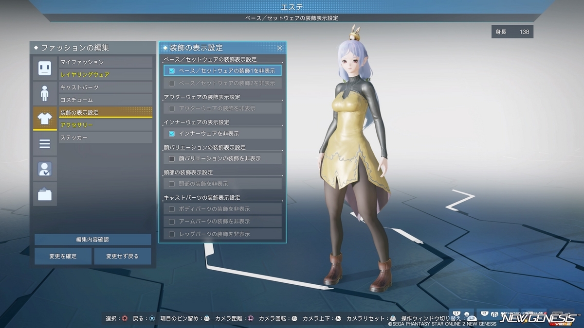
Task: Click the stick icon for カメラ回転
Action: [294, 318]
